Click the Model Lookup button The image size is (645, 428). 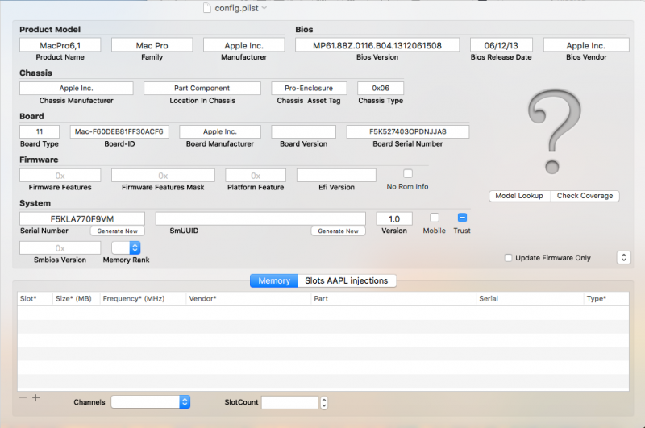coord(519,196)
